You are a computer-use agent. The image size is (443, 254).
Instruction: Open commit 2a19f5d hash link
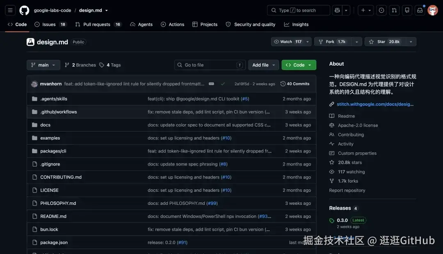click(242, 84)
